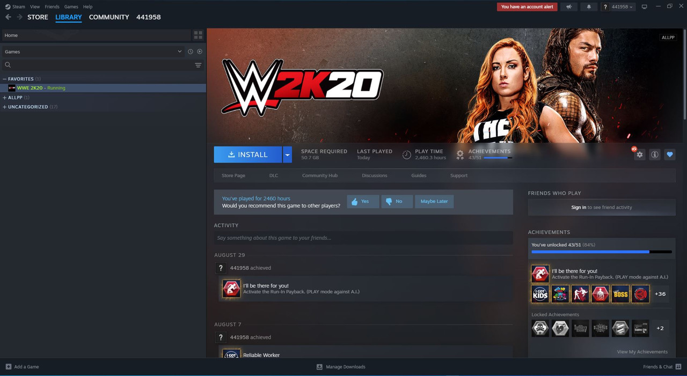The height and width of the screenshot is (376, 687).
Task: Go to the STORE tab
Action: point(38,17)
